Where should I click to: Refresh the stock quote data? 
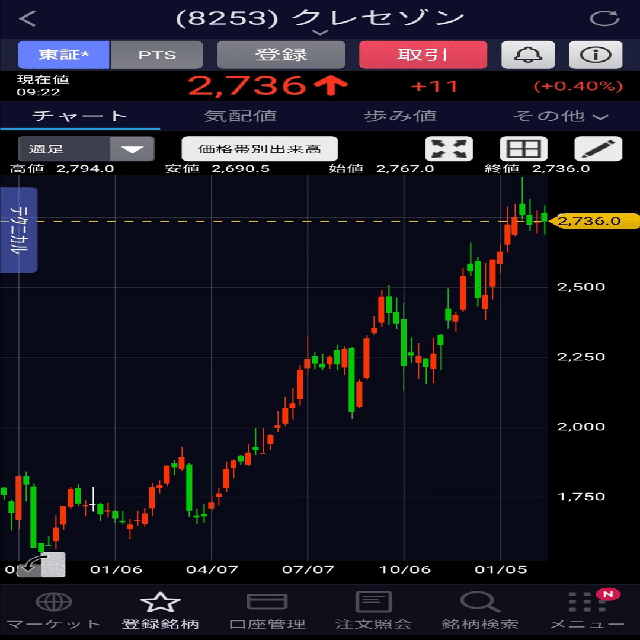pyautogui.click(x=605, y=18)
